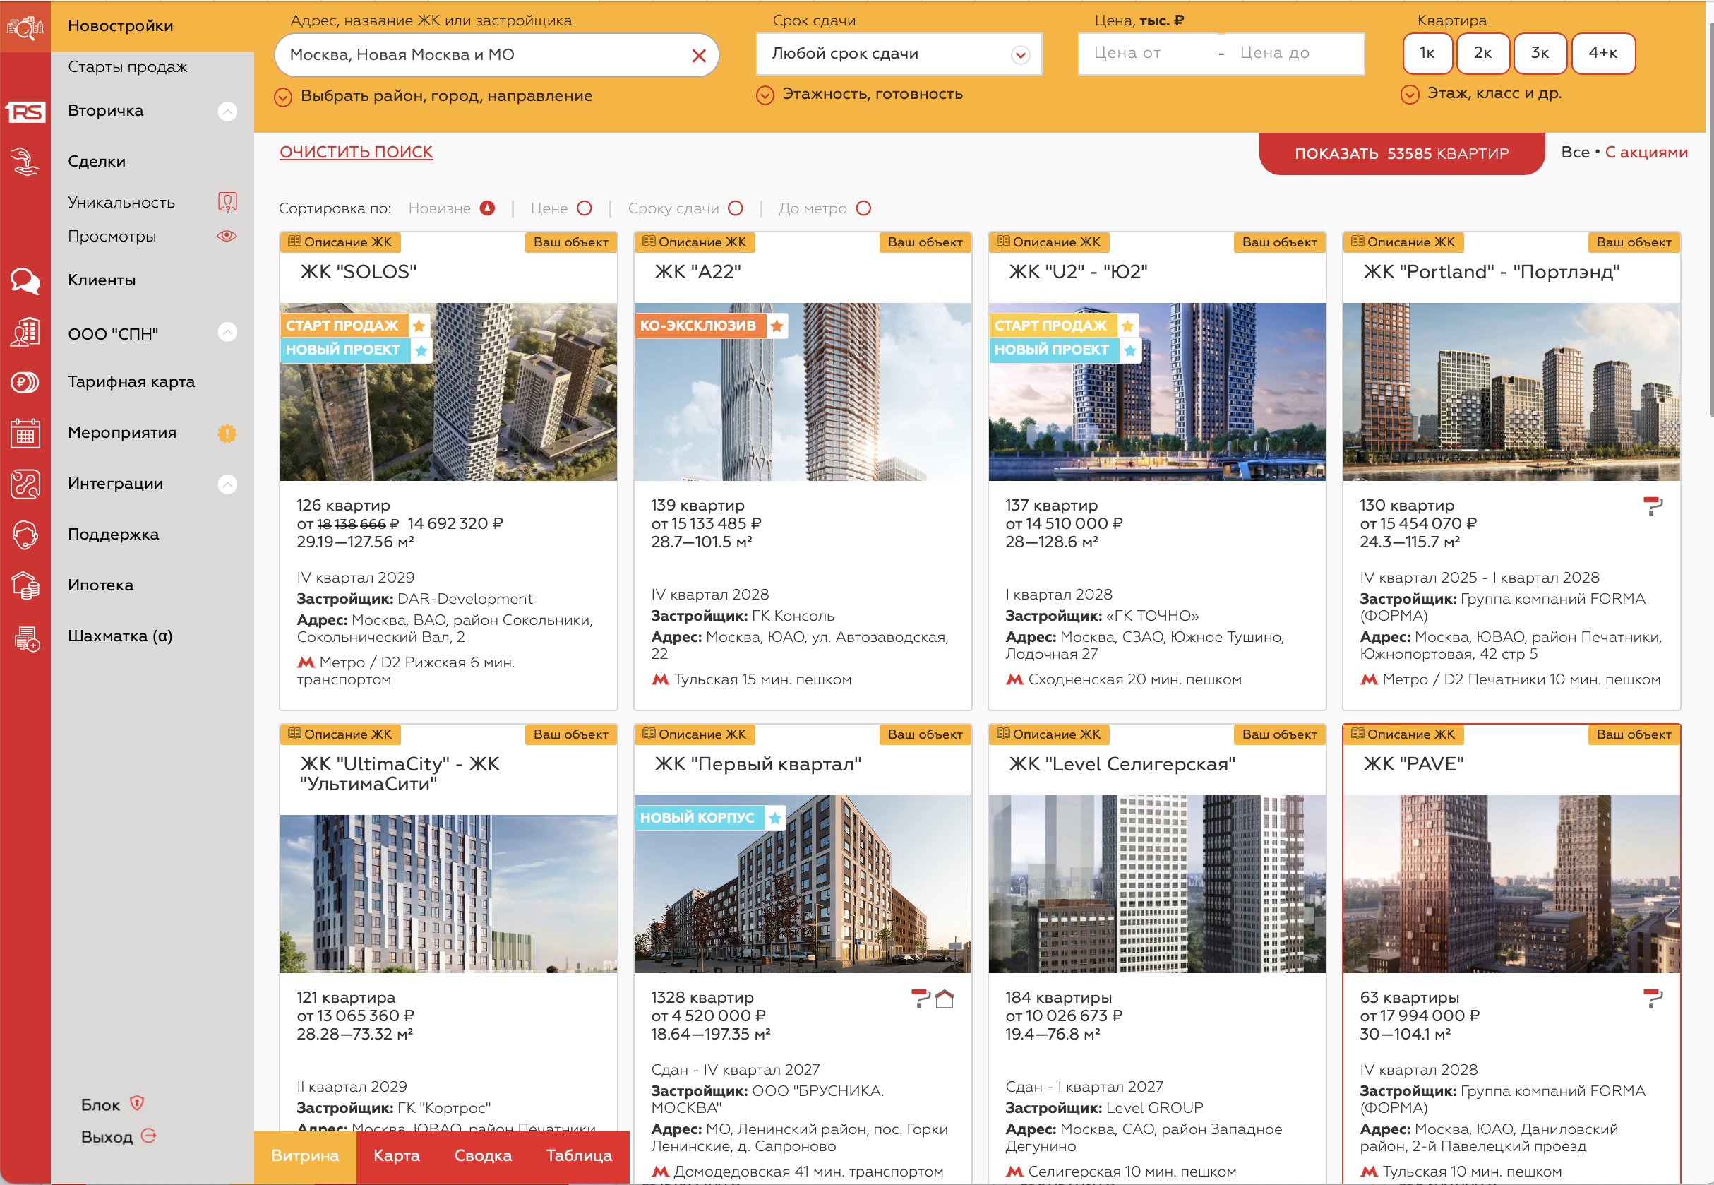This screenshot has width=1714, height=1185.
Task: Toggle the Просмотры eye icon
Action: pos(227,236)
